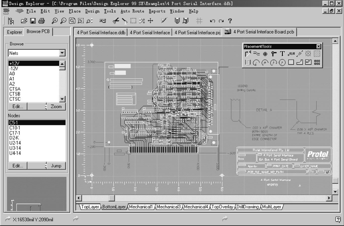
Task: Click the Cut scissors icon
Action: coord(116,21)
